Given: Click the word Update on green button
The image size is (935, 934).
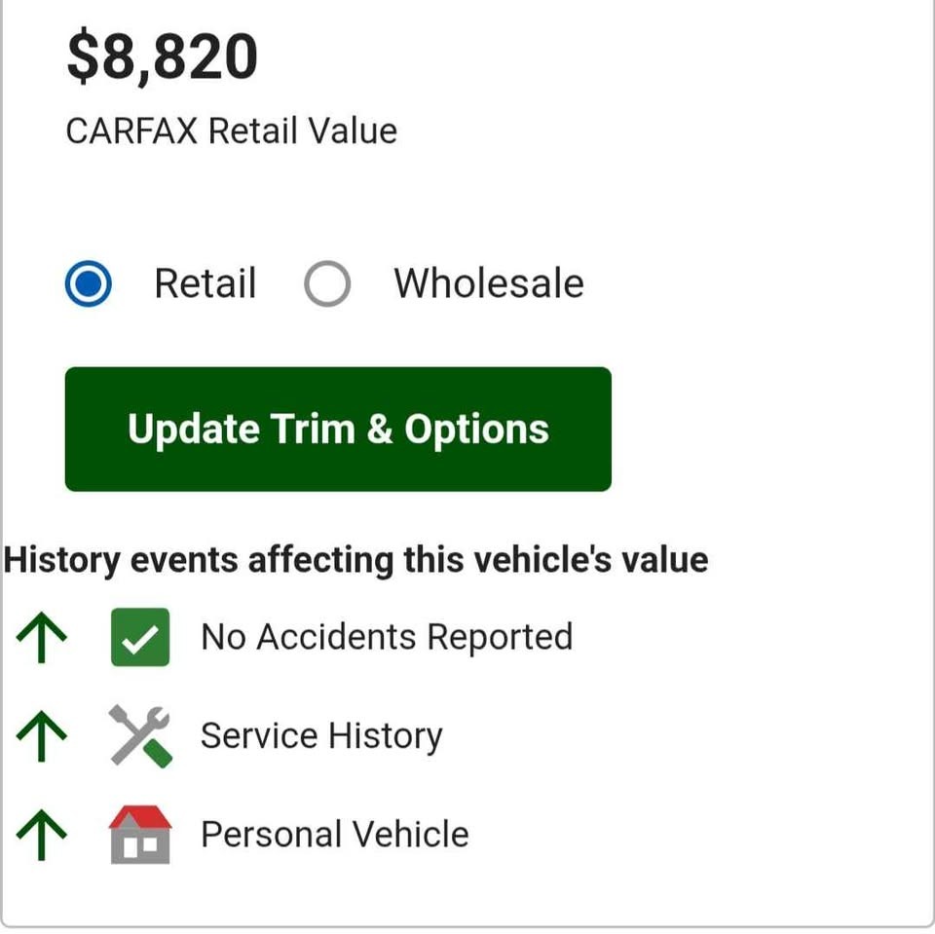Looking at the screenshot, I should 194,430.
